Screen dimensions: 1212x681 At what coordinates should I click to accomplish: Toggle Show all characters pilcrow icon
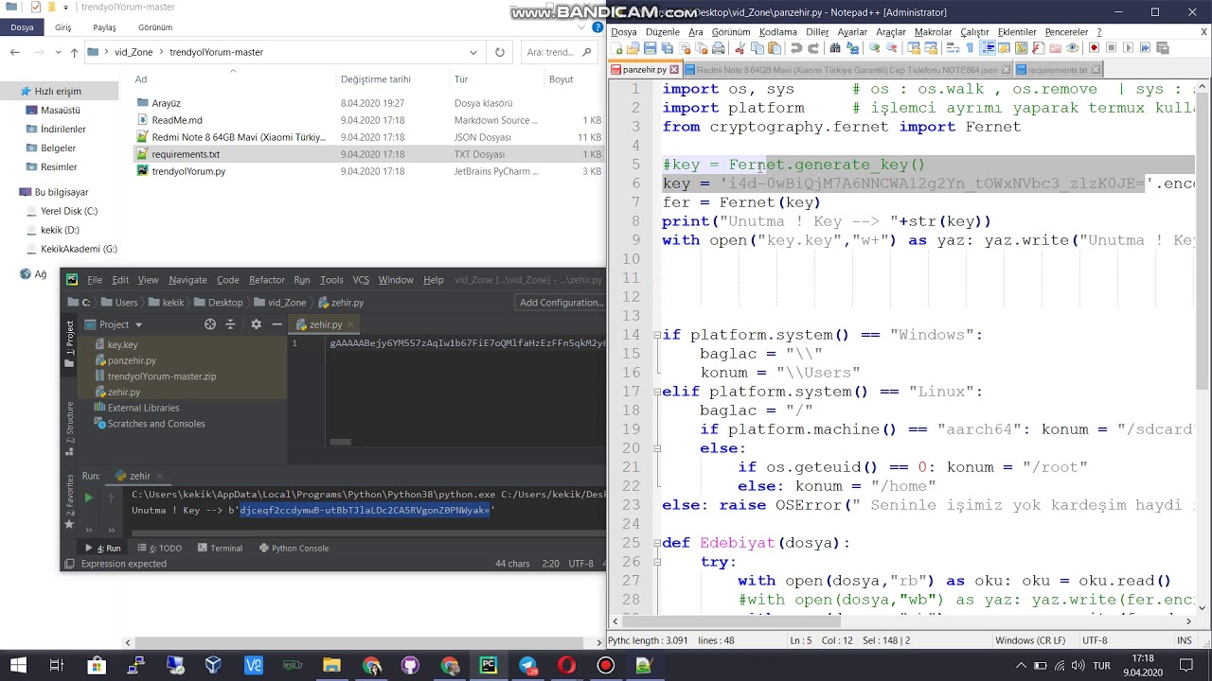click(971, 48)
